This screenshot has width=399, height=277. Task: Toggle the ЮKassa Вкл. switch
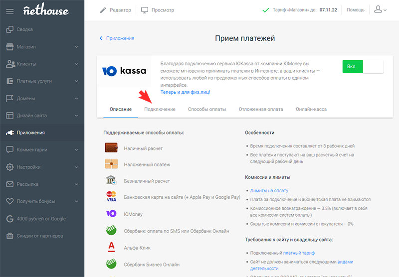363,67
